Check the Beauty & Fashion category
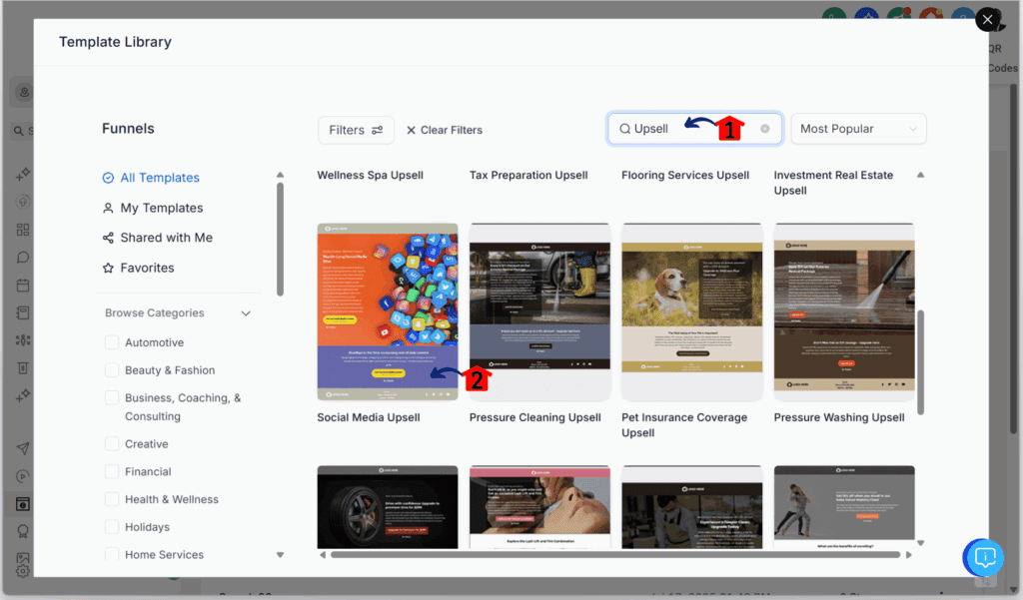 click(x=112, y=370)
